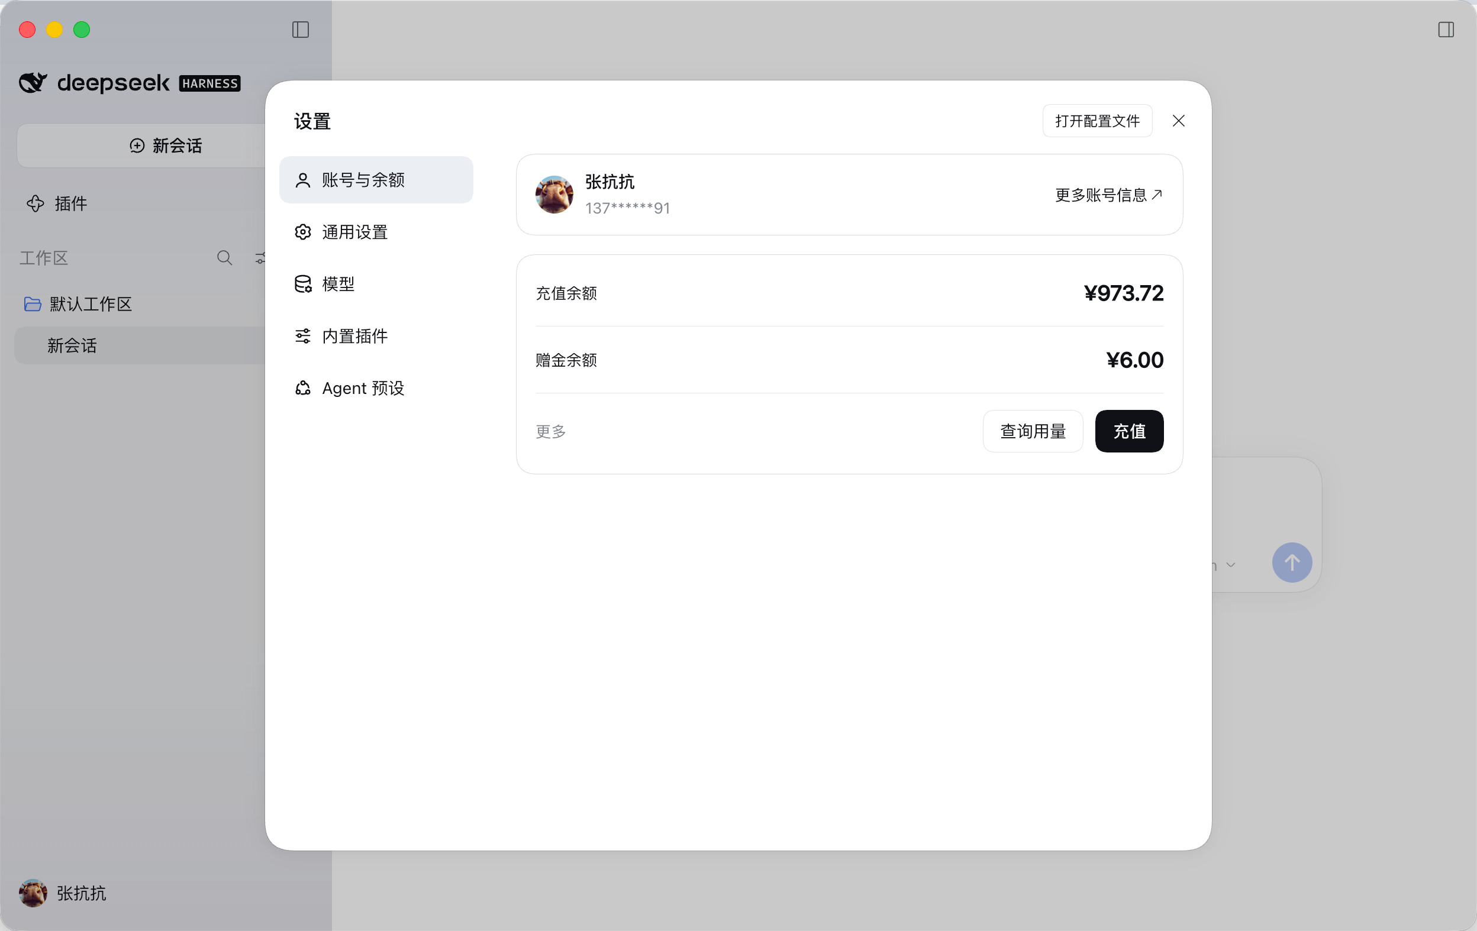Close the 设置 dialog with X
This screenshot has height=931, width=1477.
click(x=1178, y=121)
